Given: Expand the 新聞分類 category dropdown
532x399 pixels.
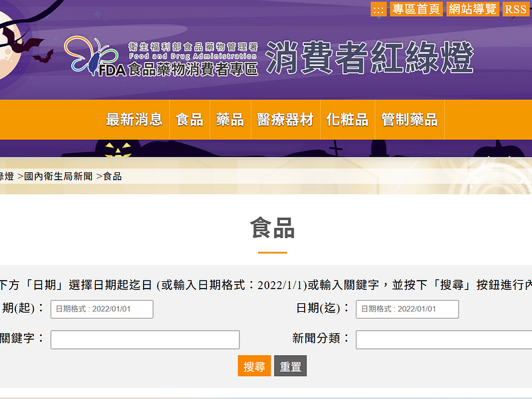Looking at the screenshot, I should 444,340.
